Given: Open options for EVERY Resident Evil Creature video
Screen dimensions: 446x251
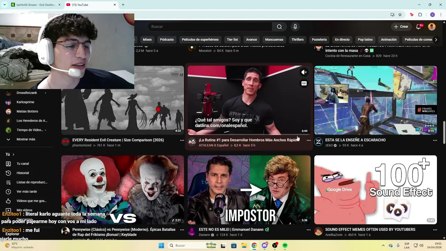Looking at the screenshot, I should (x=182, y=140).
